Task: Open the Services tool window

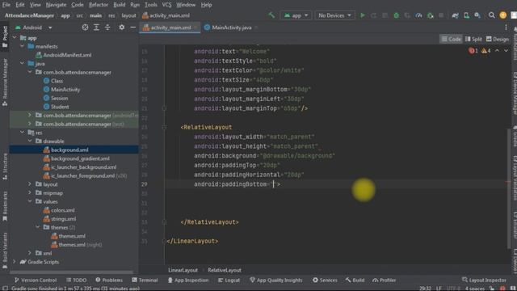Action: [x=325, y=280]
